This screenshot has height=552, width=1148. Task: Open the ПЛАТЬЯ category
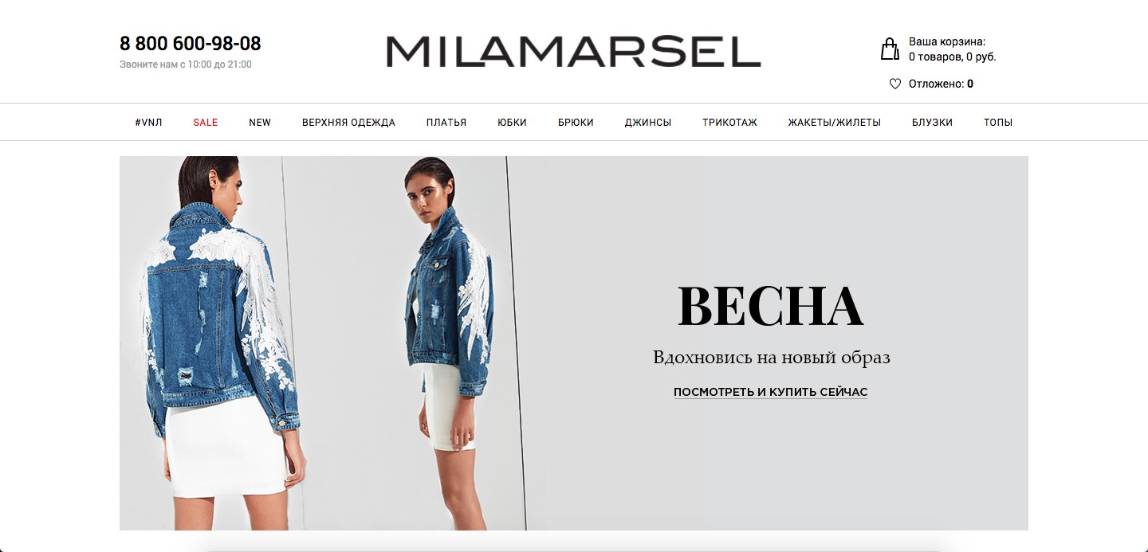point(446,122)
